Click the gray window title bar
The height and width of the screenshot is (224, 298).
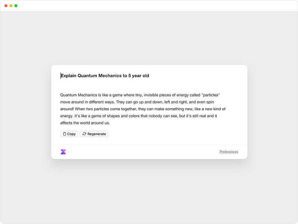pos(149,6)
